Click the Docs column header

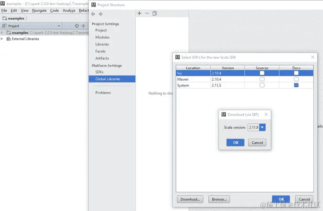pyautogui.click(x=296, y=68)
